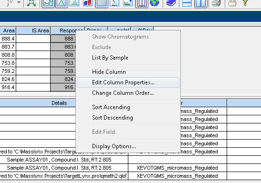Select the Area cell 808.8

[x=8, y=55]
